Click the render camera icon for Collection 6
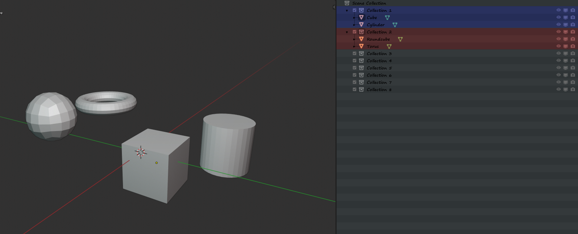578x234 pixels. [573, 75]
